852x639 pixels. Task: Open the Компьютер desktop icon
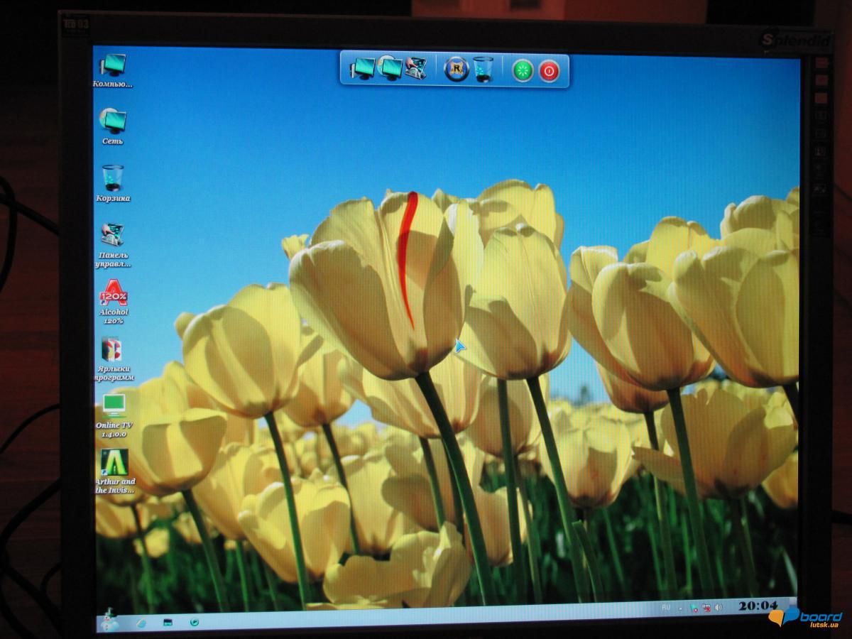point(113,65)
